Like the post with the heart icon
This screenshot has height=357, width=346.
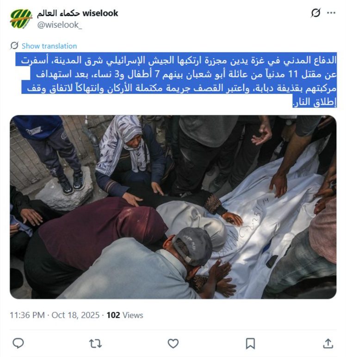tap(173, 344)
